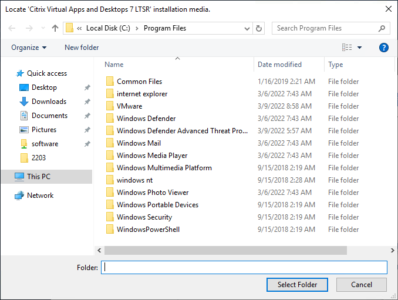Confirm with the Select Folder button
The width and height of the screenshot is (398, 300).
pos(297,285)
